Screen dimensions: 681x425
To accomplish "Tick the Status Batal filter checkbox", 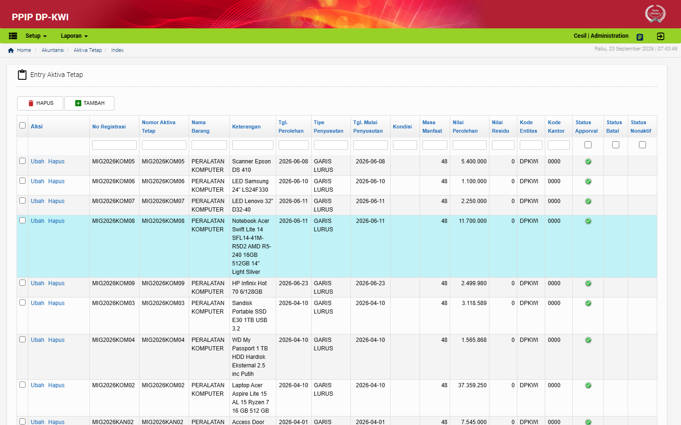I will click(616, 145).
